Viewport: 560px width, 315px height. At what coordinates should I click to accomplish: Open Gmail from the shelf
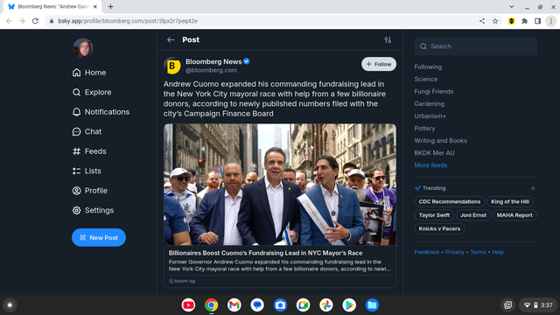234,305
